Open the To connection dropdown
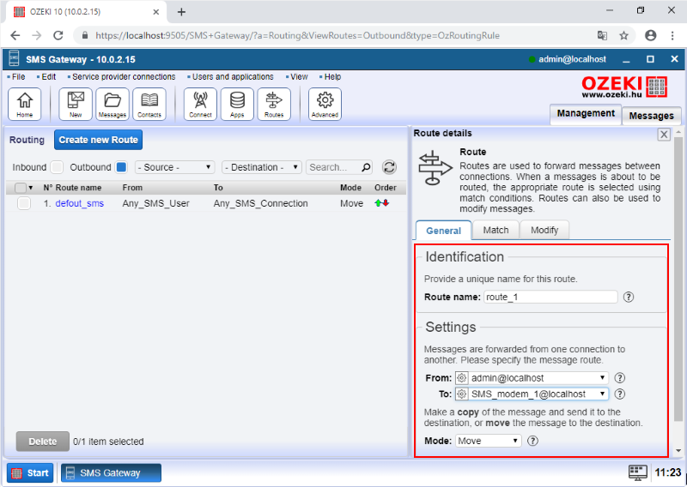Screen dimensions: 687x487 pos(532,394)
